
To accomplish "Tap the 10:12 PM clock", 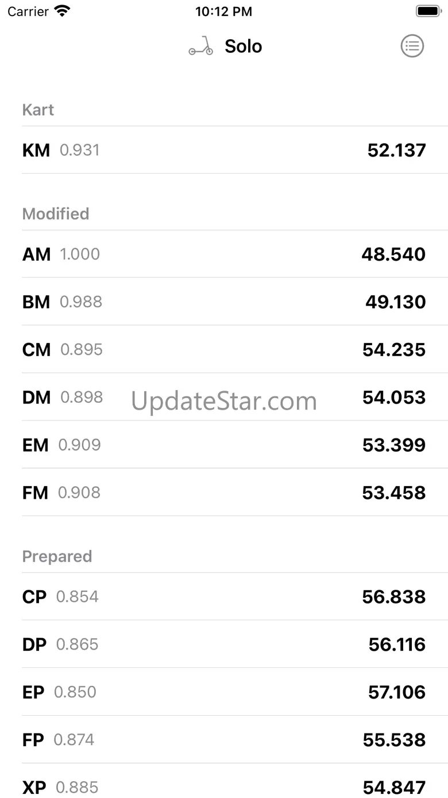I will pos(223,11).
